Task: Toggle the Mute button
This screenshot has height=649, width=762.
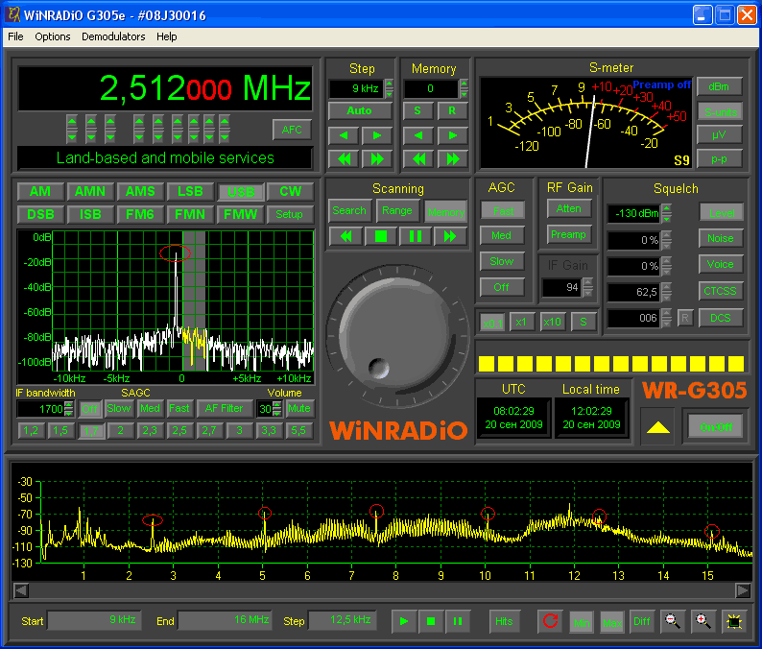Action: pyautogui.click(x=298, y=408)
